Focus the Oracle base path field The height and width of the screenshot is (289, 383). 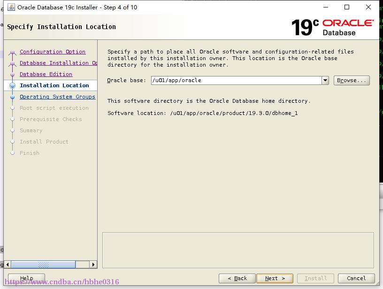[x=236, y=80]
